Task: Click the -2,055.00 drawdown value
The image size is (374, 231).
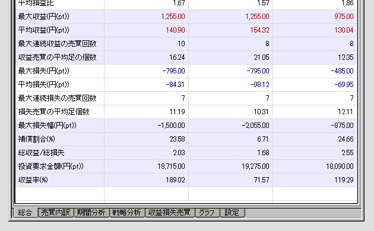Action: pos(255,126)
